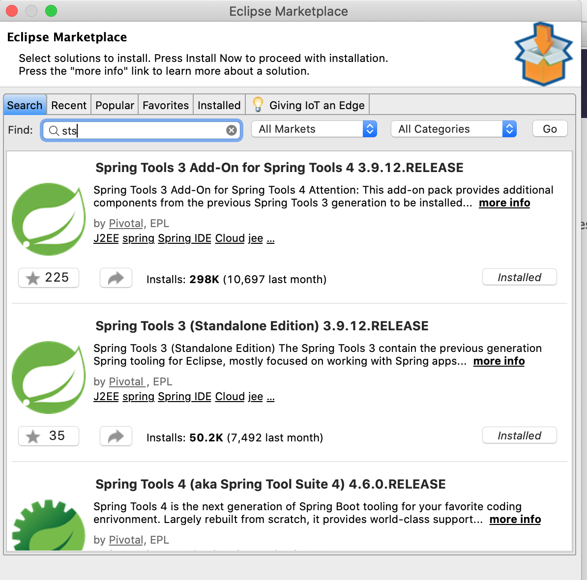Click the Spring Tools 3 Add-On 3.9.12.RELEASE title

[x=279, y=168]
